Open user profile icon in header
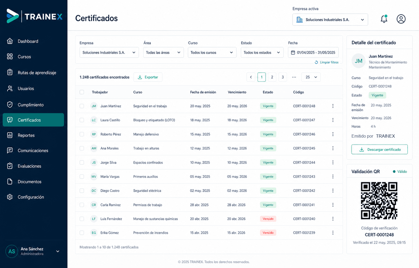Image resolution: width=419 pixels, height=268 pixels. click(x=401, y=19)
